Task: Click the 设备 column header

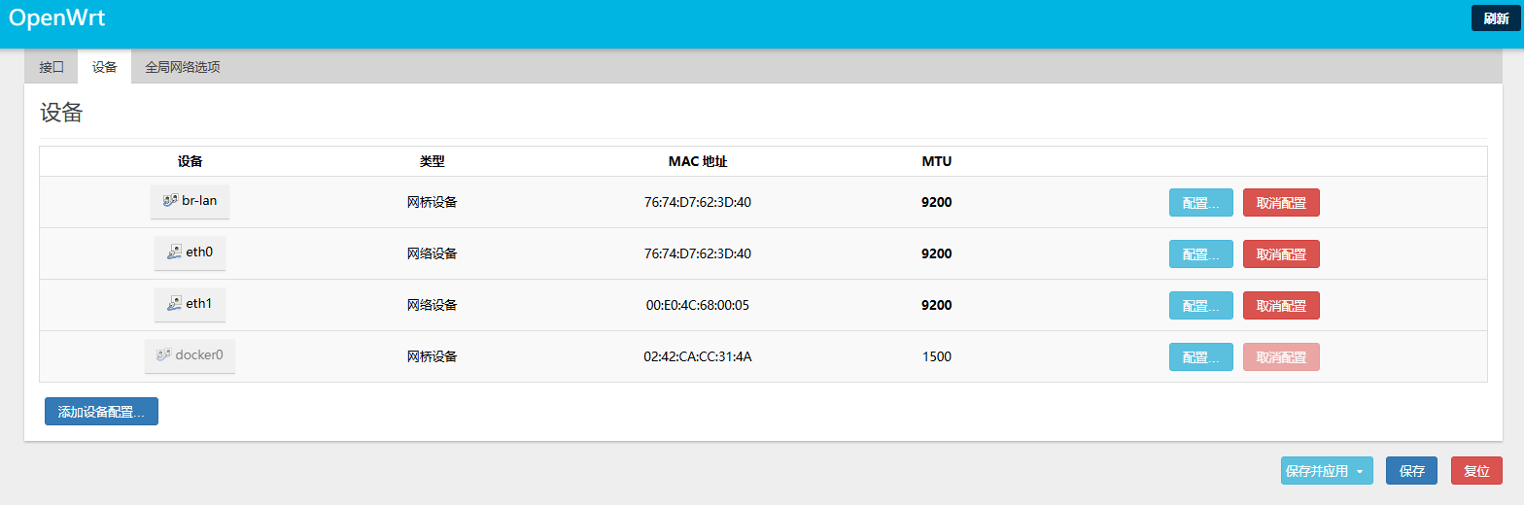Action: (x=190, y=161)
